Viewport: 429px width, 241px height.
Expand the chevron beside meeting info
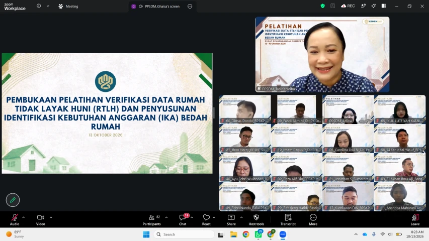pyautogui.click(x=48, y=6)
